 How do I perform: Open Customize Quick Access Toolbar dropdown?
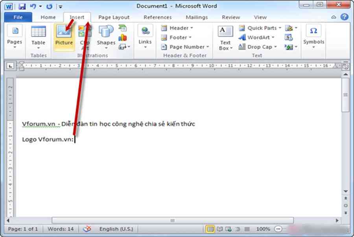(x=61, y=7)
